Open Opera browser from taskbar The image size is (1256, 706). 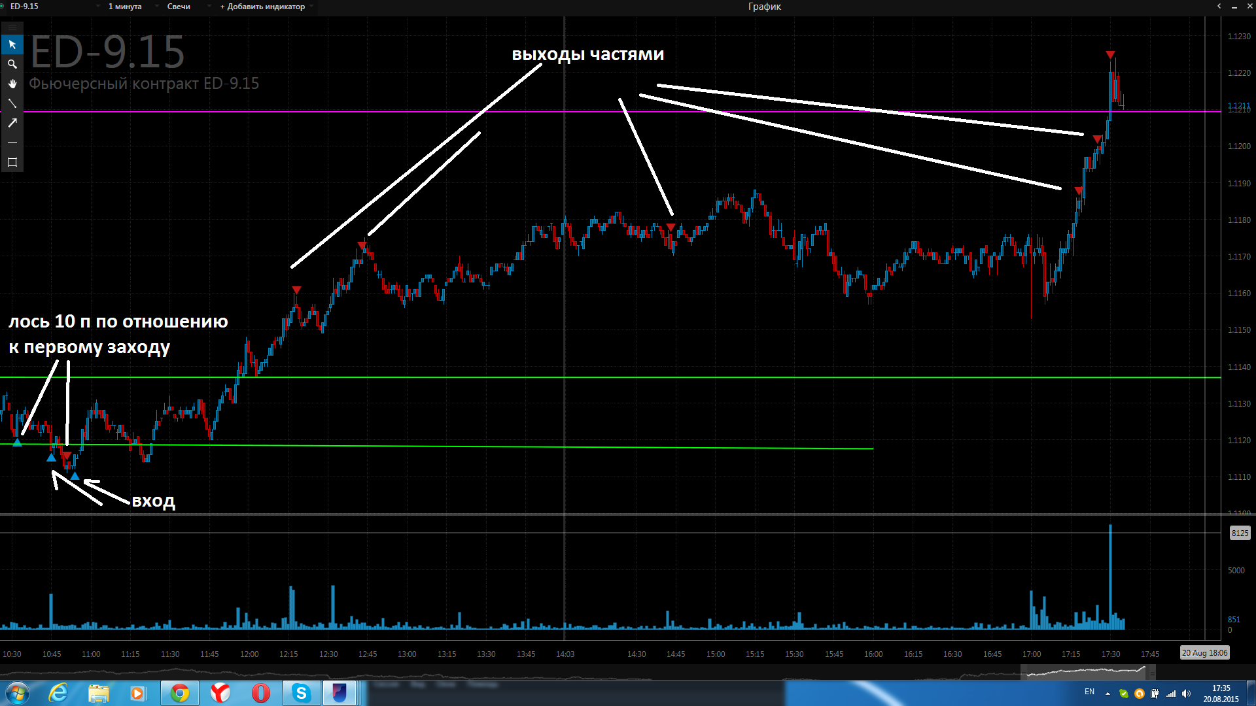click(x=261, y=693)
